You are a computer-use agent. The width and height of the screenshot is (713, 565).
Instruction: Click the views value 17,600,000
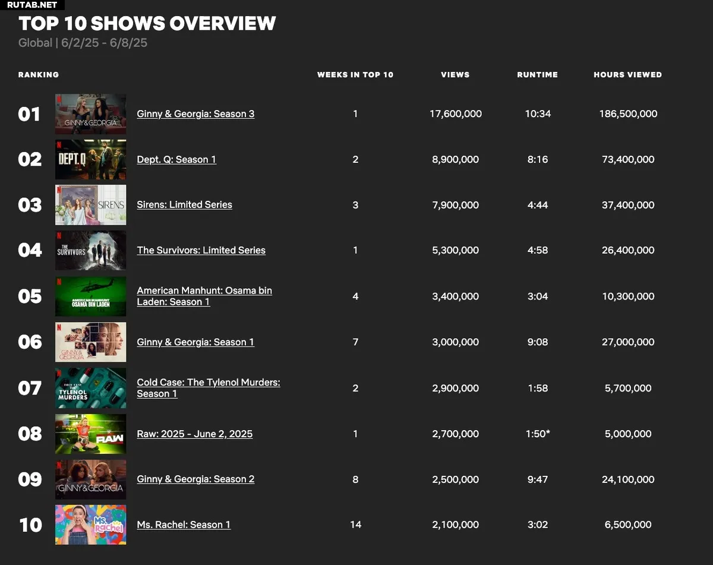point(456,113)
